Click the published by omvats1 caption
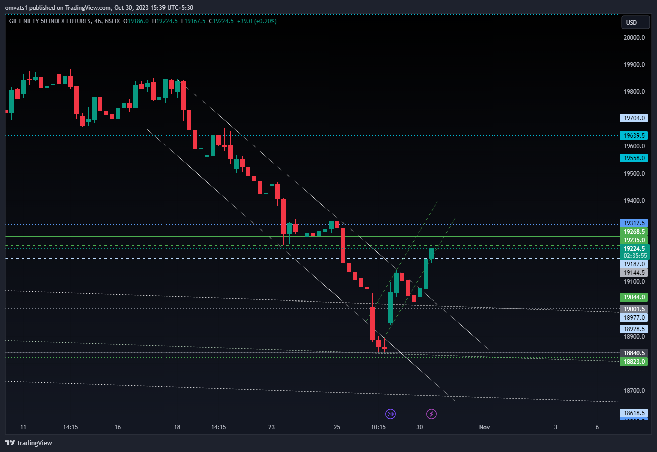This screenshot has width=657, height=452. click(98, 8)
